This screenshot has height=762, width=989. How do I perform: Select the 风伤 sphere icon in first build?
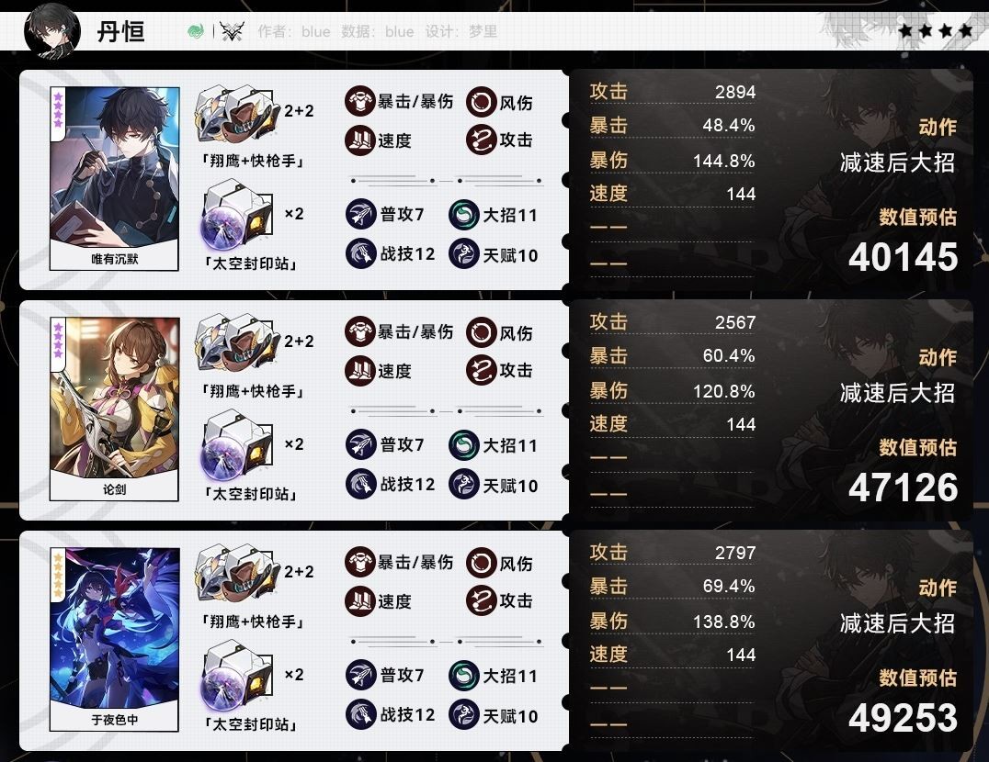pyautogui.click(x=482, y=102)
